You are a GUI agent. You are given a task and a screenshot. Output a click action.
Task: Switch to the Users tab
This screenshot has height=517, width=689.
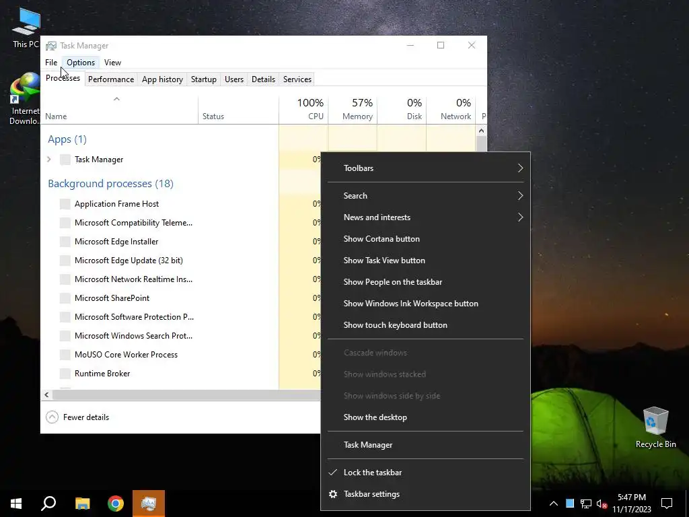click(233, 79)
